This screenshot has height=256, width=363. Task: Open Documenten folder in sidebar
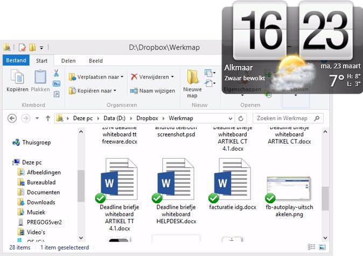[39, 192]
